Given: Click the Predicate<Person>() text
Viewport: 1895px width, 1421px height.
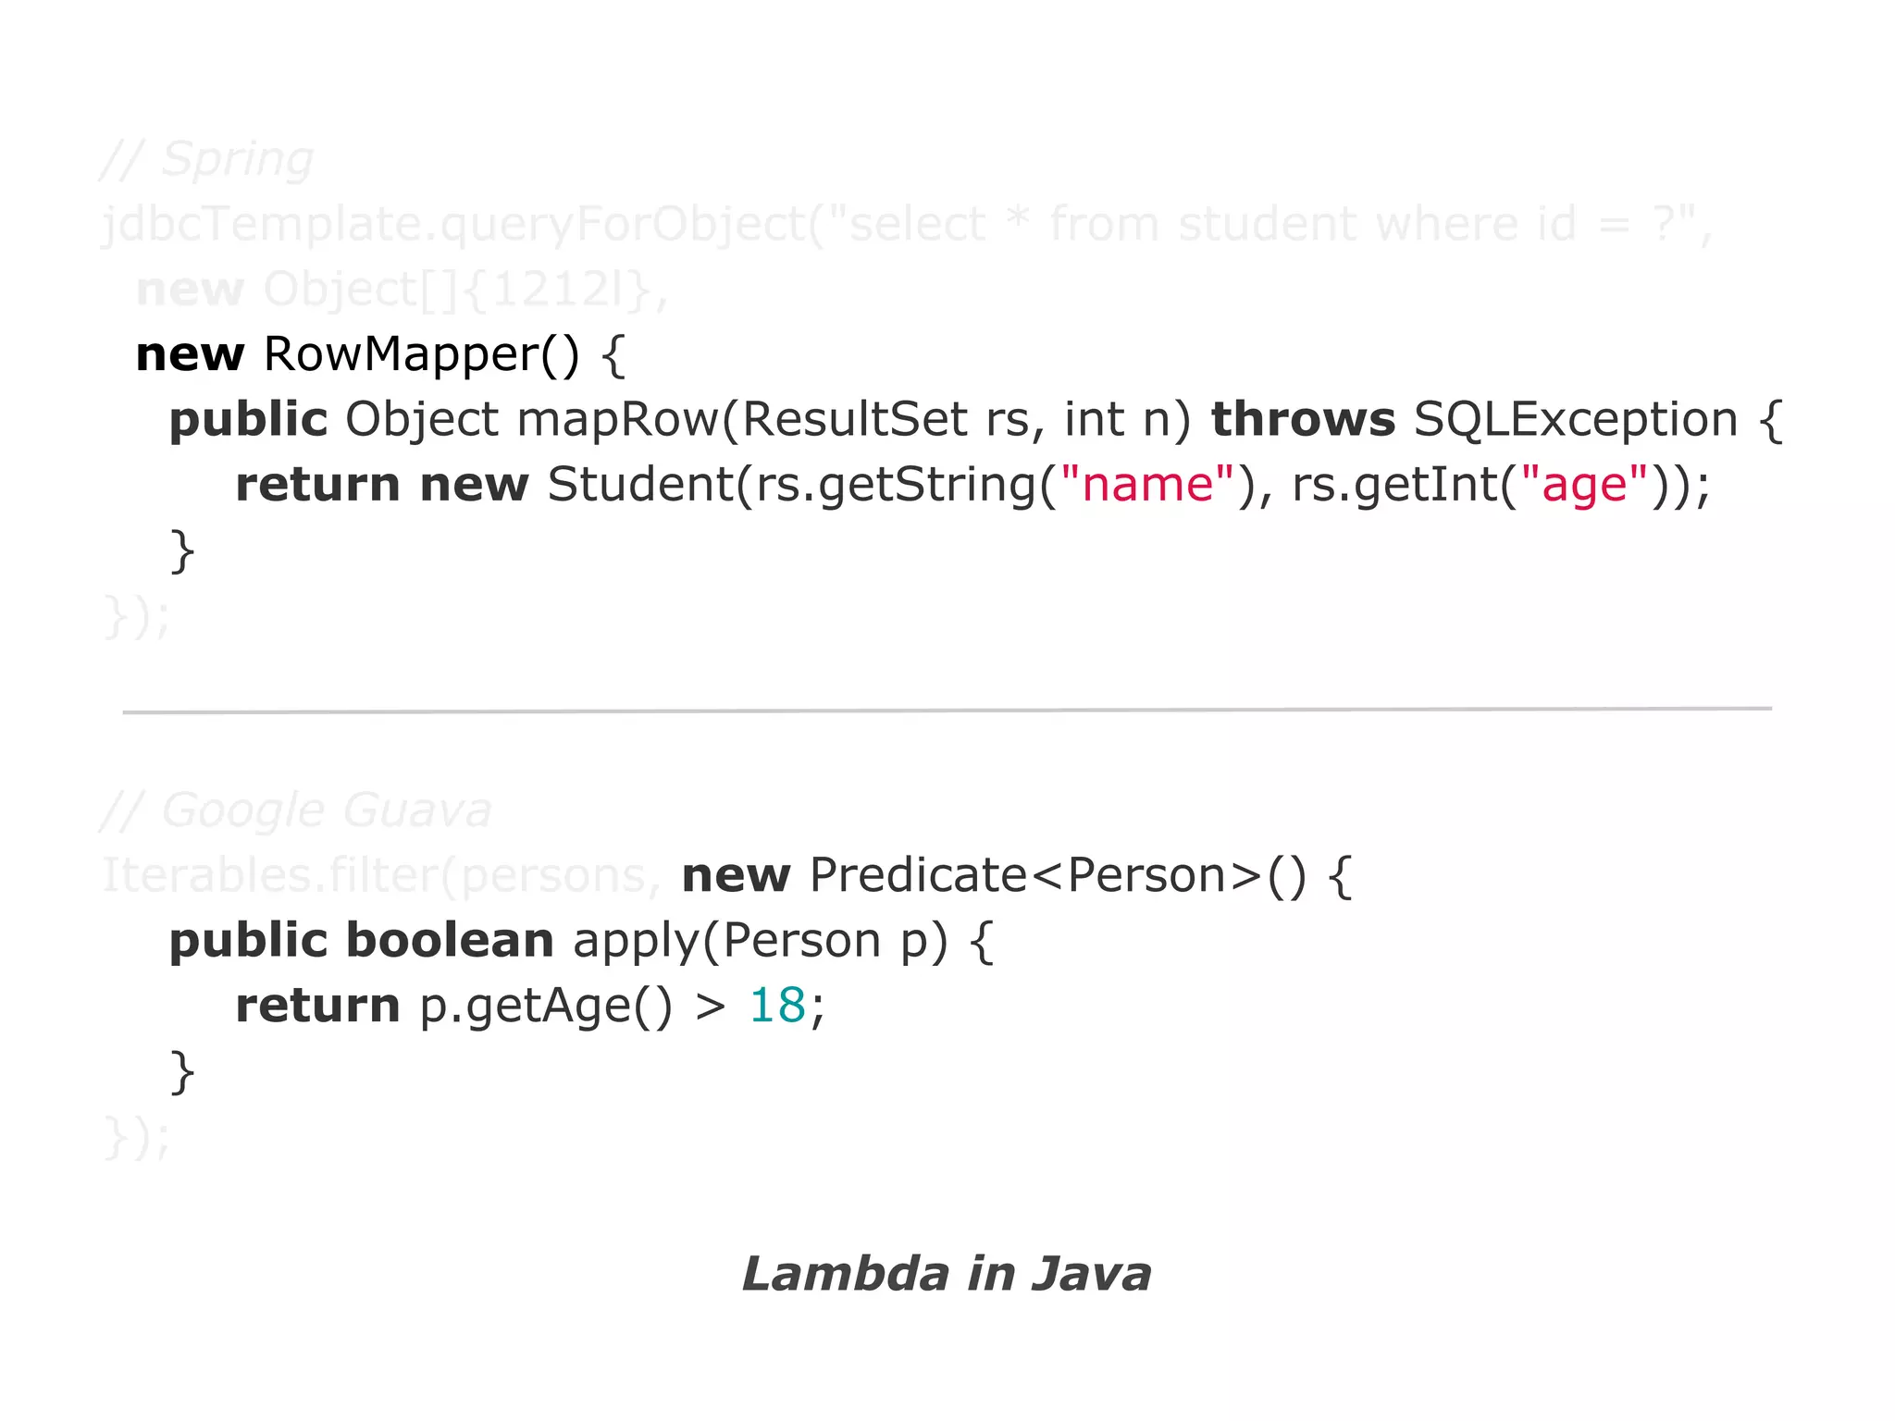Looking at the screenshot, I should tap(1057, 875).
